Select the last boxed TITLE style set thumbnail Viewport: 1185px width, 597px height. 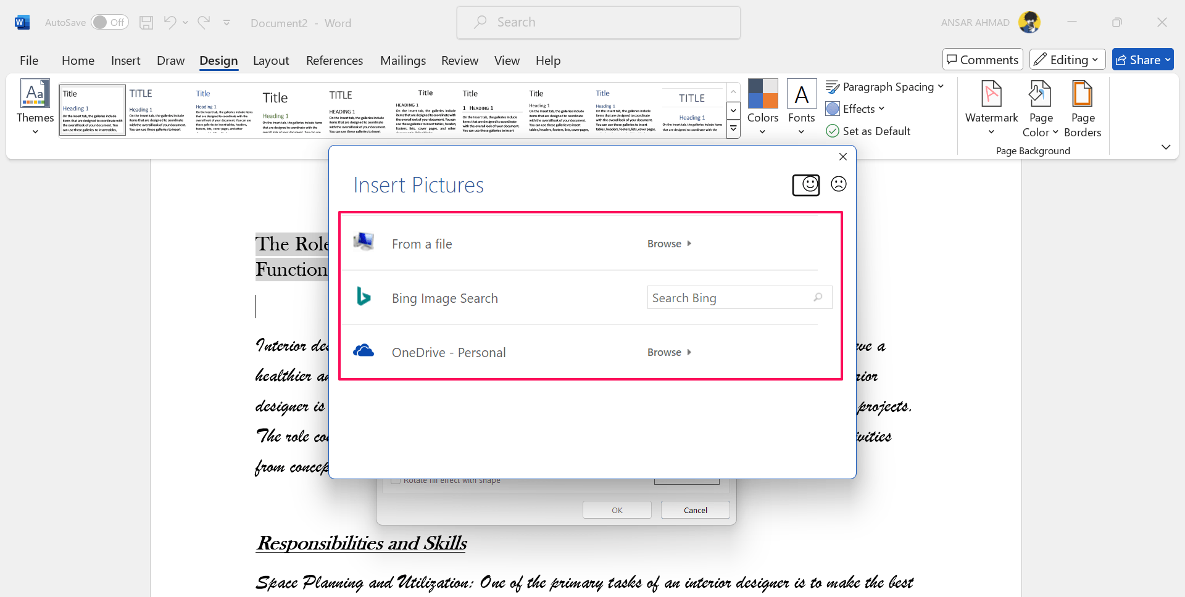(692, 110)
